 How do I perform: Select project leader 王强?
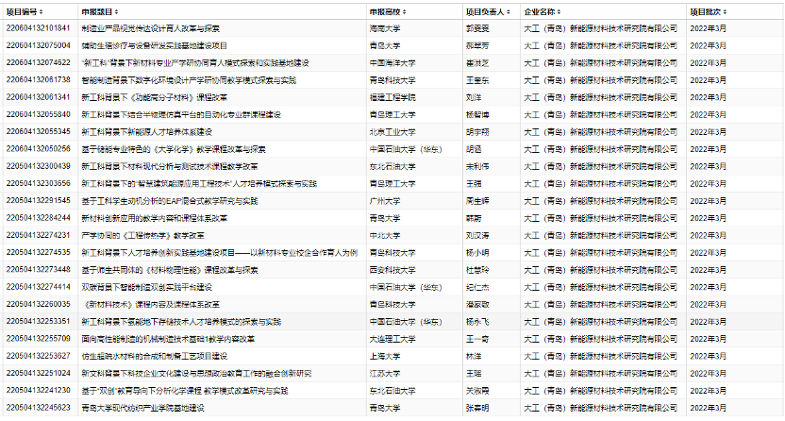[474, 184]
